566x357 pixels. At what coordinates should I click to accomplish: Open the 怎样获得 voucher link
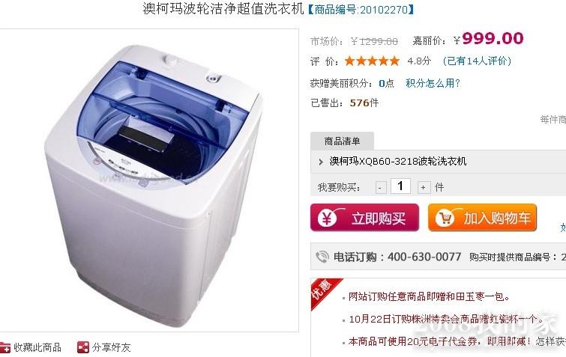pyautogui.click(x=551, y=341)
